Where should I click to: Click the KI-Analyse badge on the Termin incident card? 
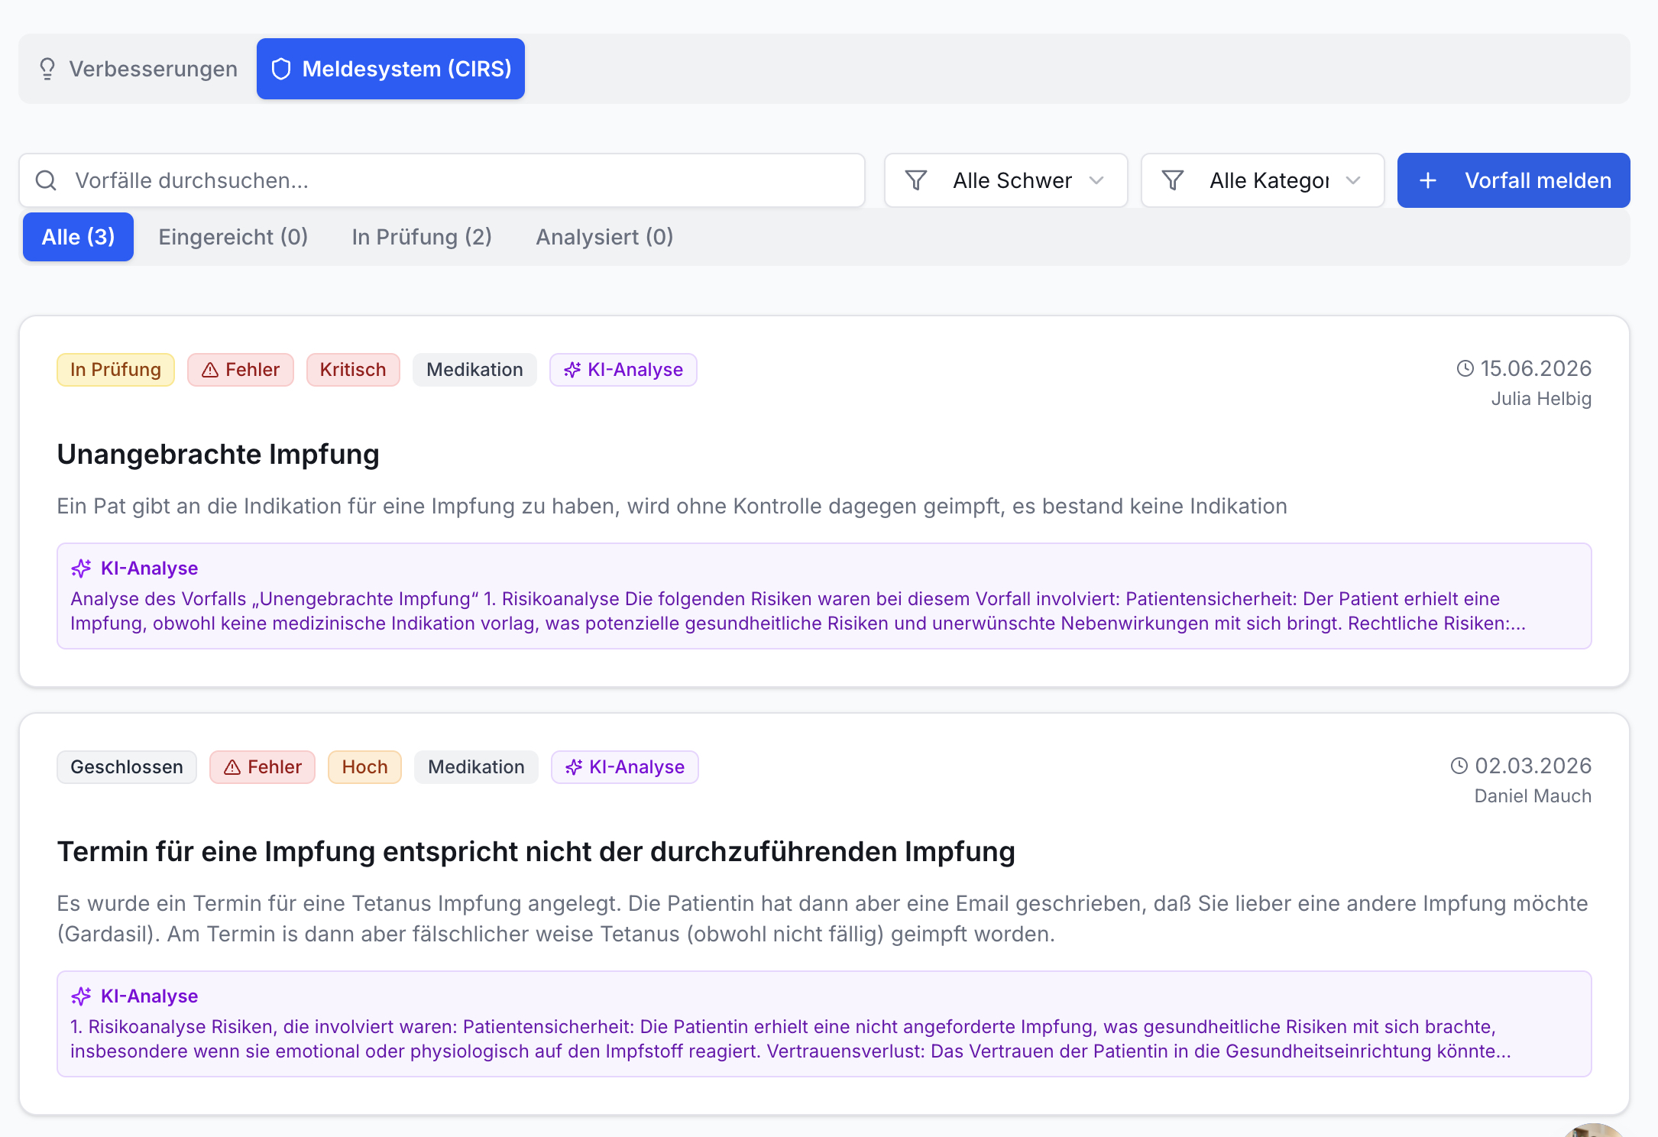(x=624, y=767)
